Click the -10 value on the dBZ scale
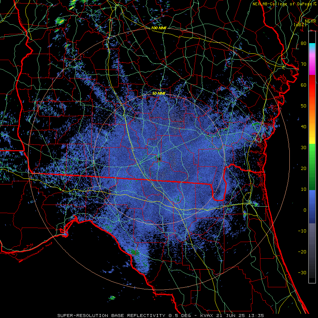 click(x=302, y=231)
